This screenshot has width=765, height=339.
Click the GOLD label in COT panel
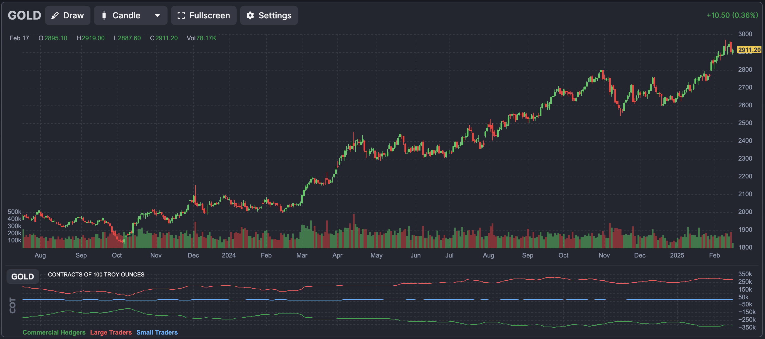pyautogui.click(x=23, y=277)
